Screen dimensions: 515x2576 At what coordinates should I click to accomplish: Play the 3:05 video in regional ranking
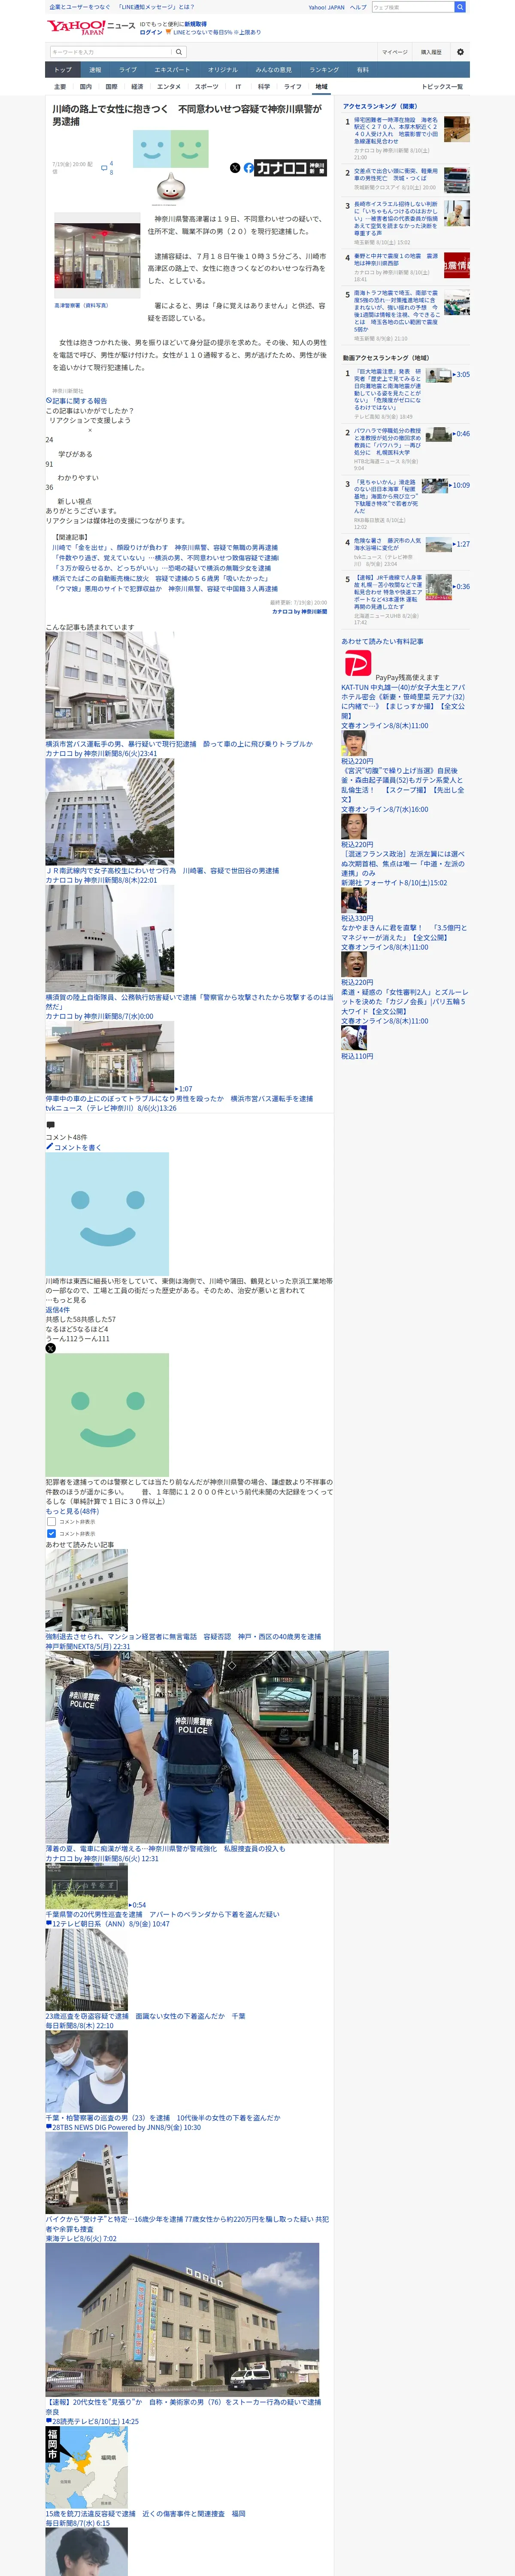pyautogui.click(x=438, y=375)
